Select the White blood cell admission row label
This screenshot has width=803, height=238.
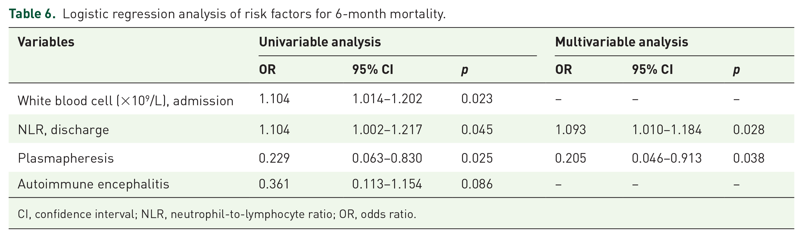(x=125, y=100)
